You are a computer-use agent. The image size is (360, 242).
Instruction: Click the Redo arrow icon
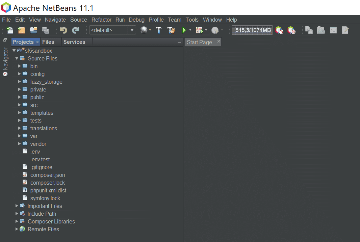76,30
